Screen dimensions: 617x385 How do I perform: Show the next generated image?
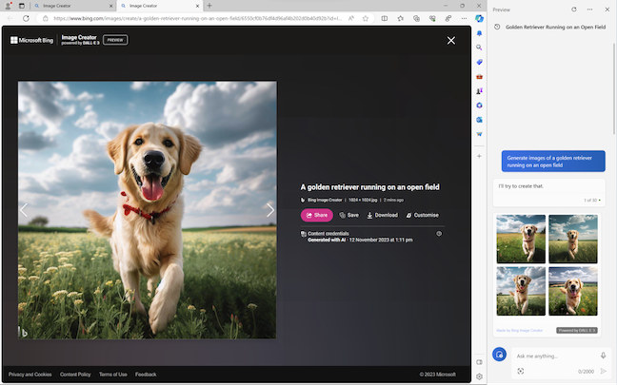[x=270, y=210]
